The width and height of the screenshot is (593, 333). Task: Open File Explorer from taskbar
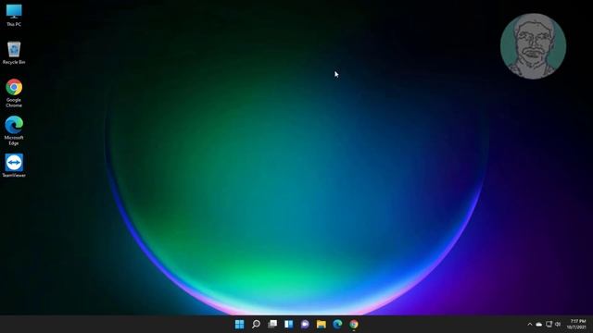pyautogui.click(x=322, y=324)
